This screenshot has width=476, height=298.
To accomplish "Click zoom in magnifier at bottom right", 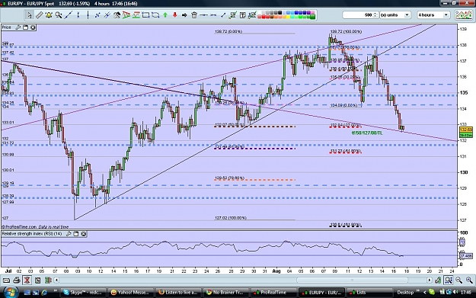I will (x=469, y=280).
